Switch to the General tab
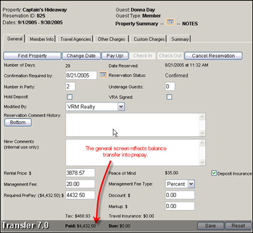 click(x=15, y=39)
